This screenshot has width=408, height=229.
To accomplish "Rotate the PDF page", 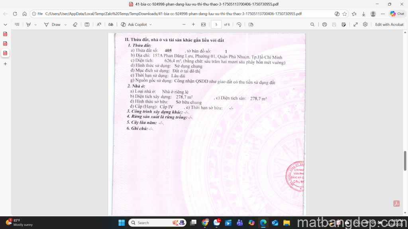I will pos(239,24).
